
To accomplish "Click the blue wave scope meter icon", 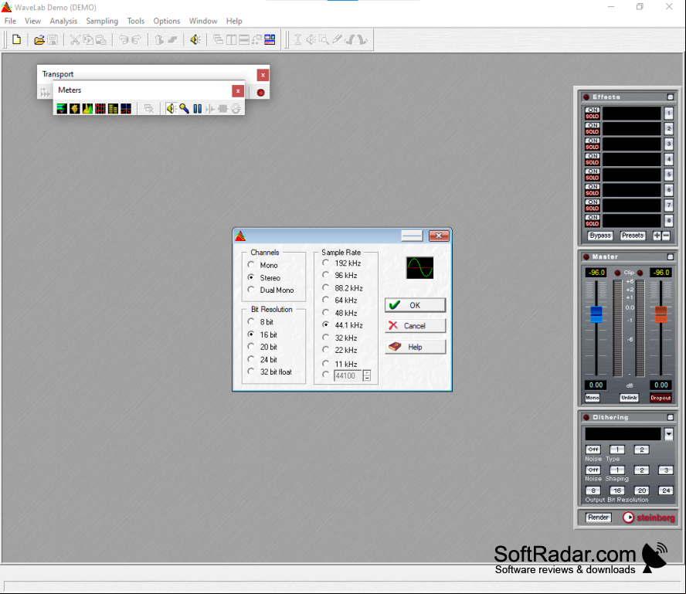I will point(126,108).
